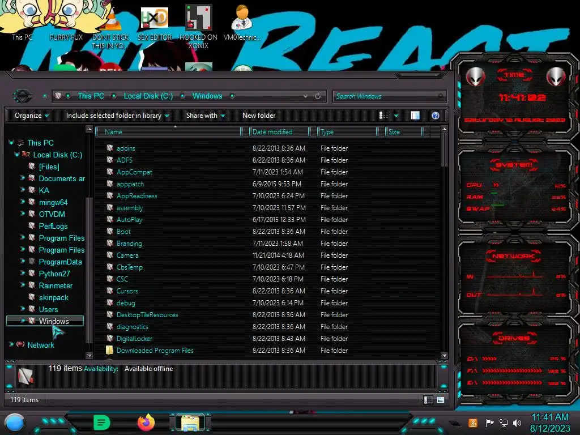Click the file list scroll down arrow

[x=444, y=356]
